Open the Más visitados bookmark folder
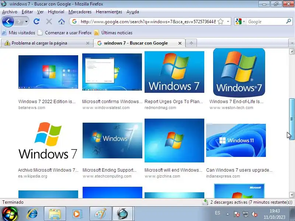Viewport: 295px width, 221px height. pos(18,33)
